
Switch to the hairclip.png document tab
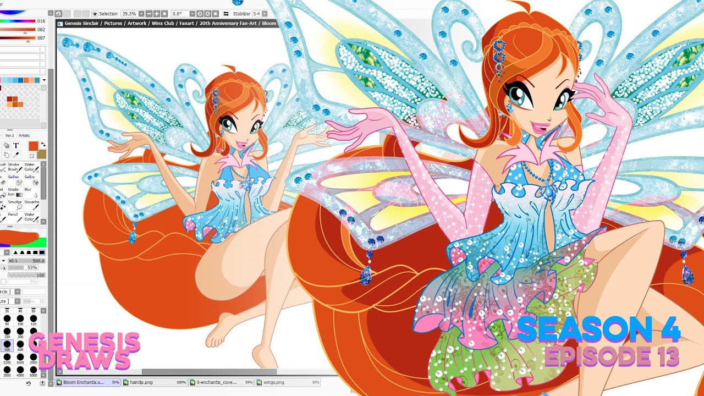(x=155, y=382)
